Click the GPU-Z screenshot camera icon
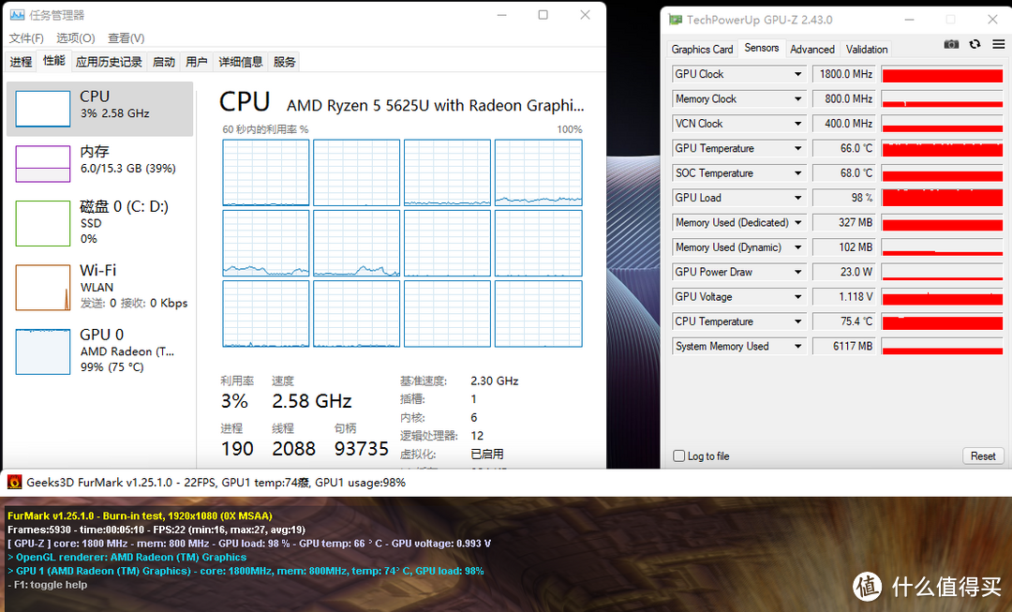The image size is (1012, 612). pyautogui.click(x=951, y=44)
